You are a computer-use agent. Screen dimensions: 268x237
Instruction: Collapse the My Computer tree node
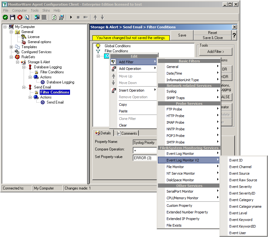click(5, 27)
